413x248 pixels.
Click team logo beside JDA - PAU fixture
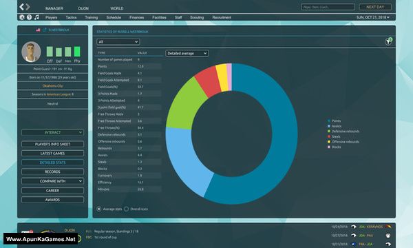[x=354, y=236]
